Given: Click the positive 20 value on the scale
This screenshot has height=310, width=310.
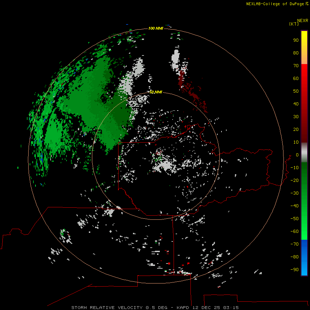Looking at the screenshot, I should (296, 129).
